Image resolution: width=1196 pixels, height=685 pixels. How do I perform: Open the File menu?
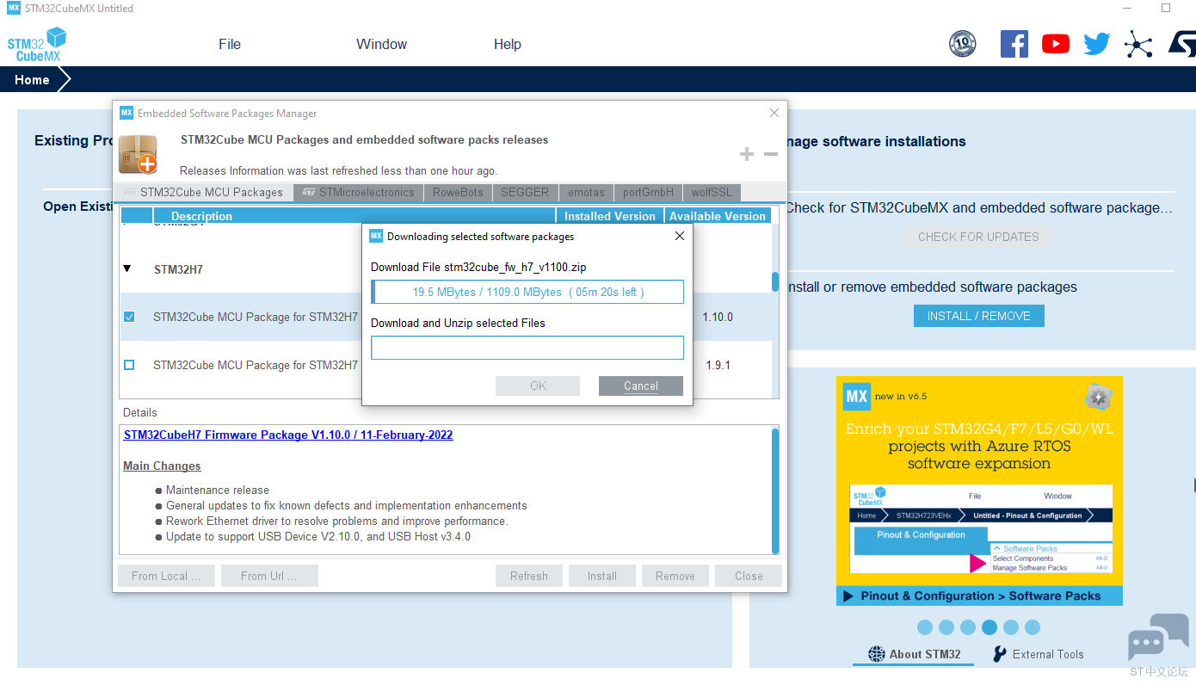[x=230, y=44]
